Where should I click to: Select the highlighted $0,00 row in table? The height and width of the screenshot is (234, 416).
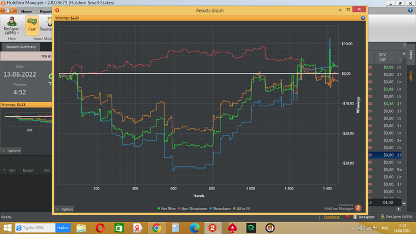coord(385,155)
